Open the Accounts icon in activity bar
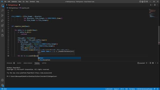 [2, 80]
